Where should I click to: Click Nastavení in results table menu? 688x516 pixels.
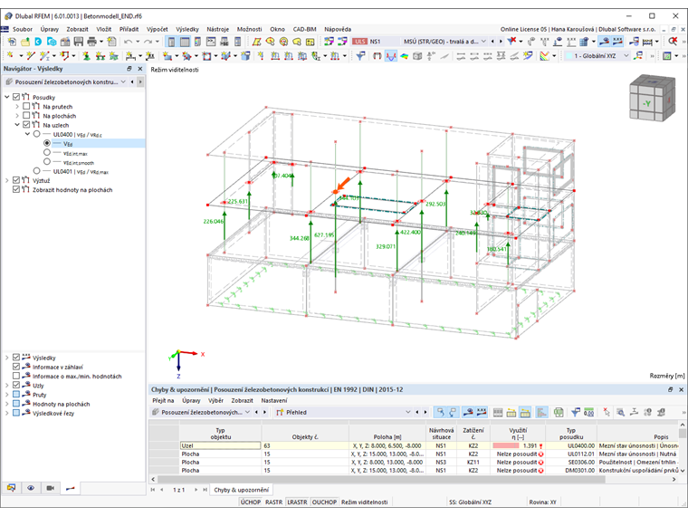click(273, 401)
